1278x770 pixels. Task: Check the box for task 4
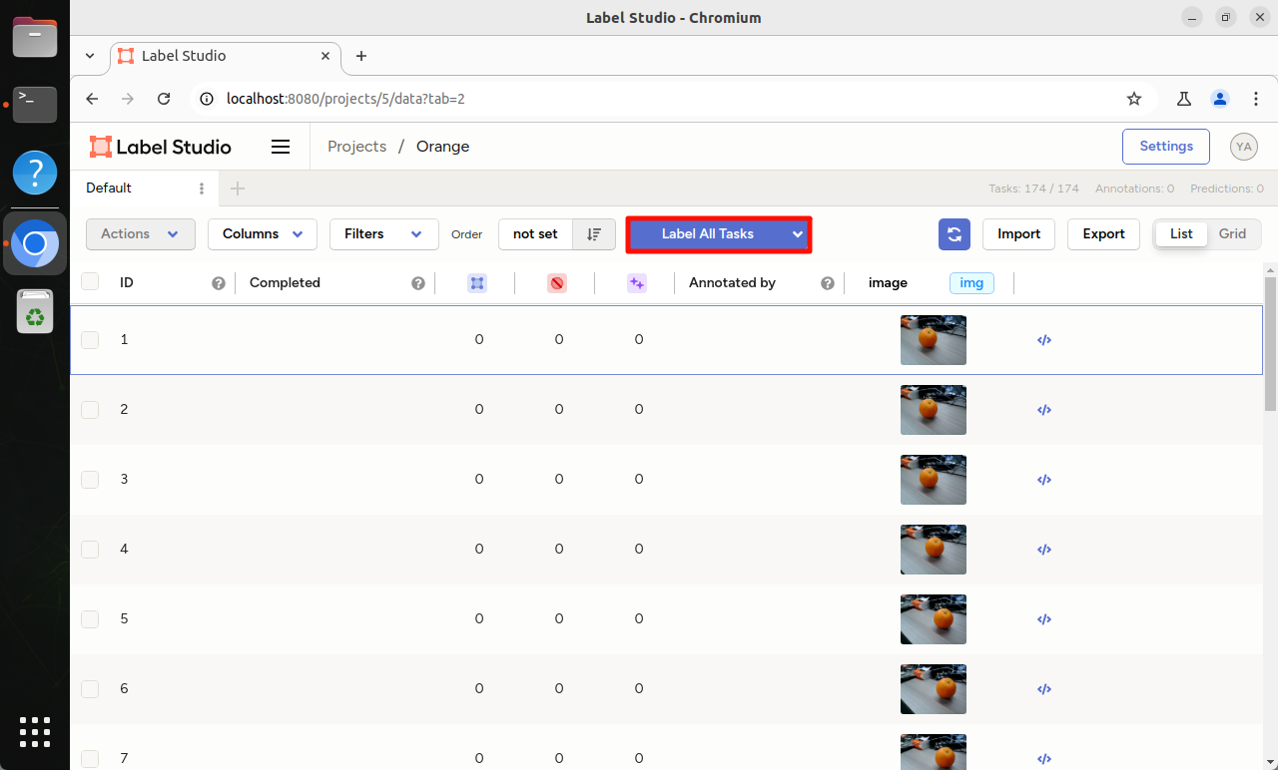tap(90, 550)
